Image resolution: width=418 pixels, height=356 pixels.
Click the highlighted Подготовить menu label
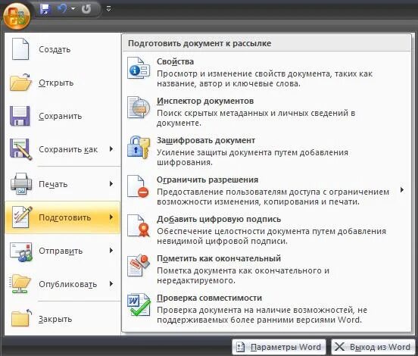[x=65, y=217]
